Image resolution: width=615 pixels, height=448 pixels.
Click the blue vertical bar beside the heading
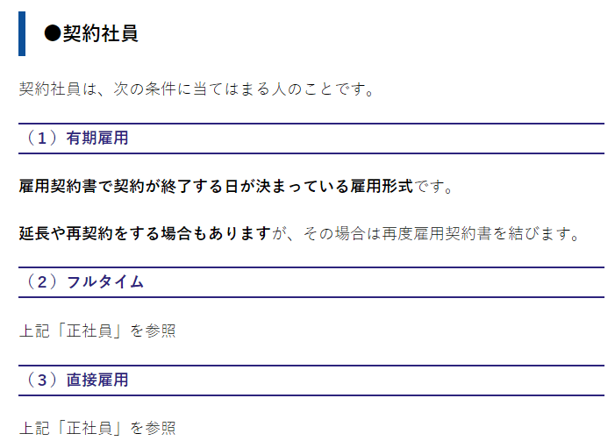tap(22, 33)
